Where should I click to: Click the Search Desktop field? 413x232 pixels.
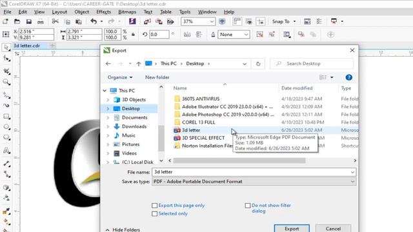(312, 64)
